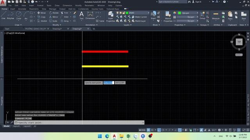
Task: Open the Parametric ribbon tab
Action: click(x=34, y=9)
